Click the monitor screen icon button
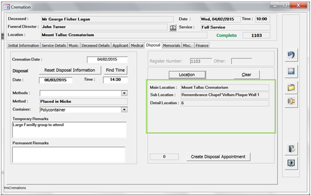 [291, 163]
